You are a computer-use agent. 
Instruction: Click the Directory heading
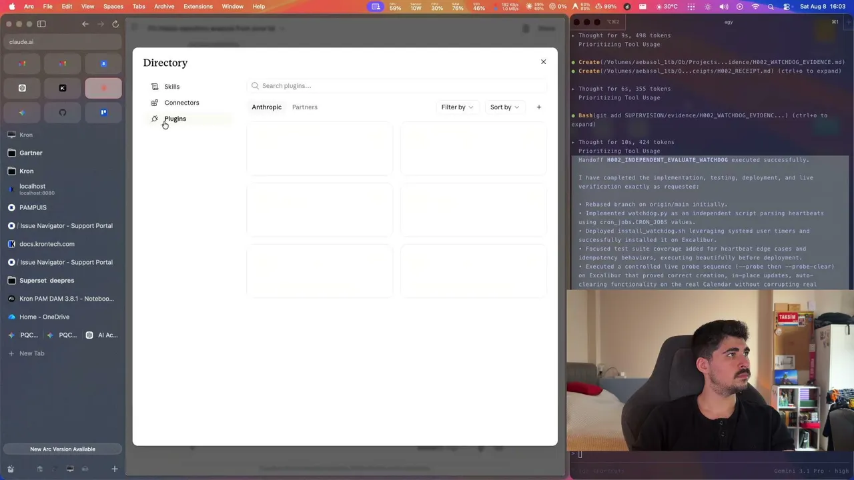pos(165,63)
